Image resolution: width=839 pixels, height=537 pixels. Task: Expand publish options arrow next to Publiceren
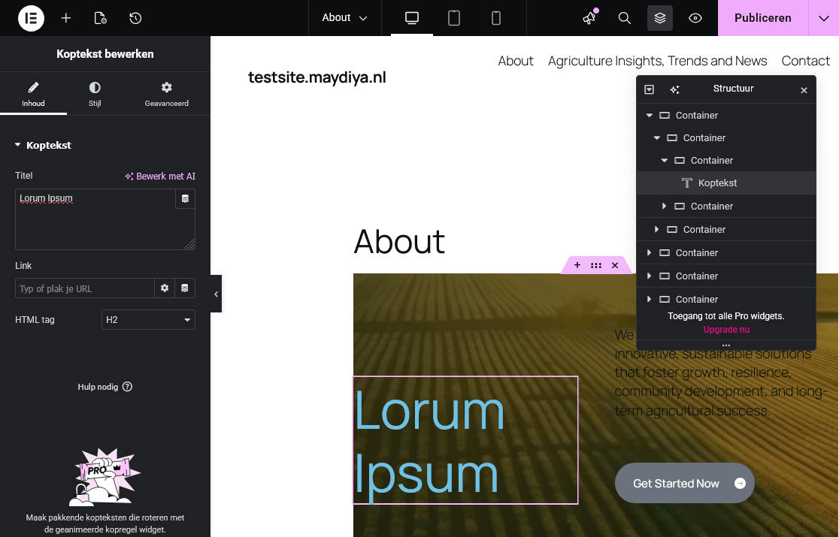tap(823, 18)
